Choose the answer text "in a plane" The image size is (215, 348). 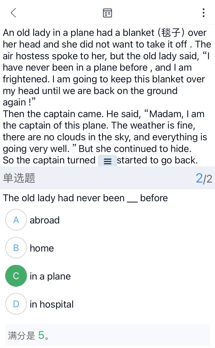click(x=50, y=276)
